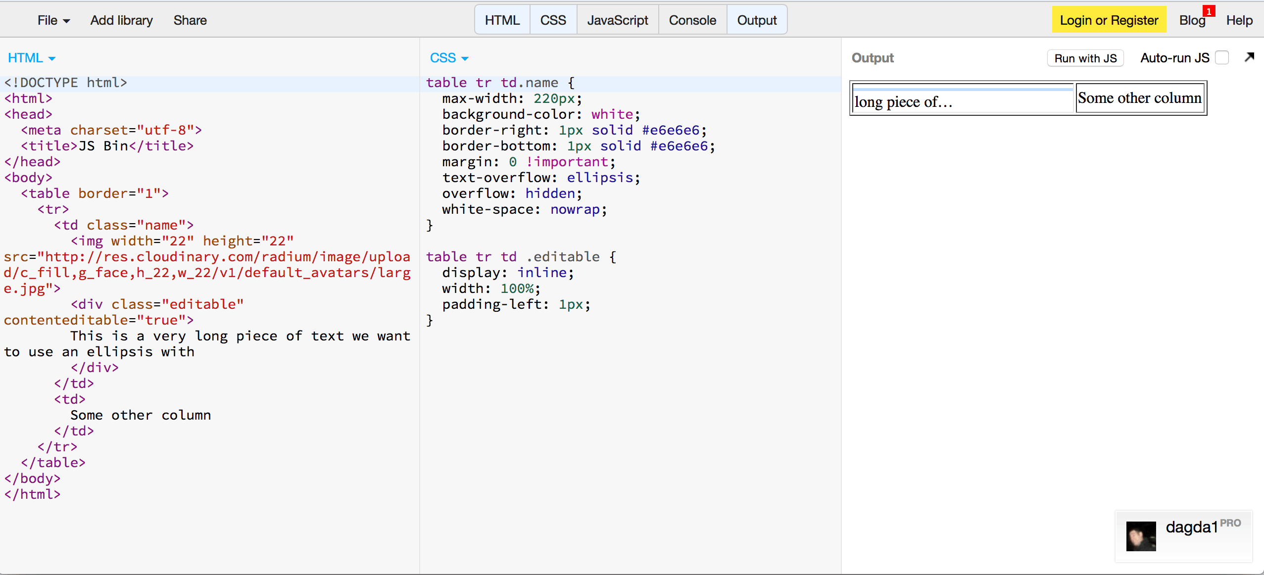This screenshot has width=1264, height=575.
Task: Click the 'white-space: nowrap' CSS line
Action: (524, 209)
